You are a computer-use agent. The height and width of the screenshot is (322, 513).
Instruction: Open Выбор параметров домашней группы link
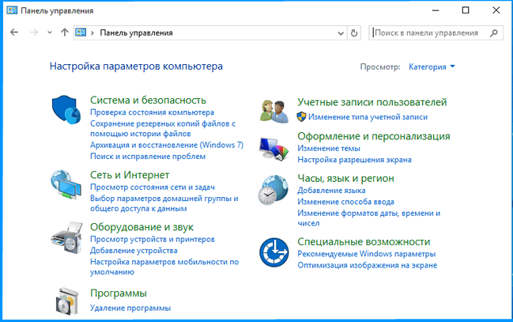[x=164, y=203]
